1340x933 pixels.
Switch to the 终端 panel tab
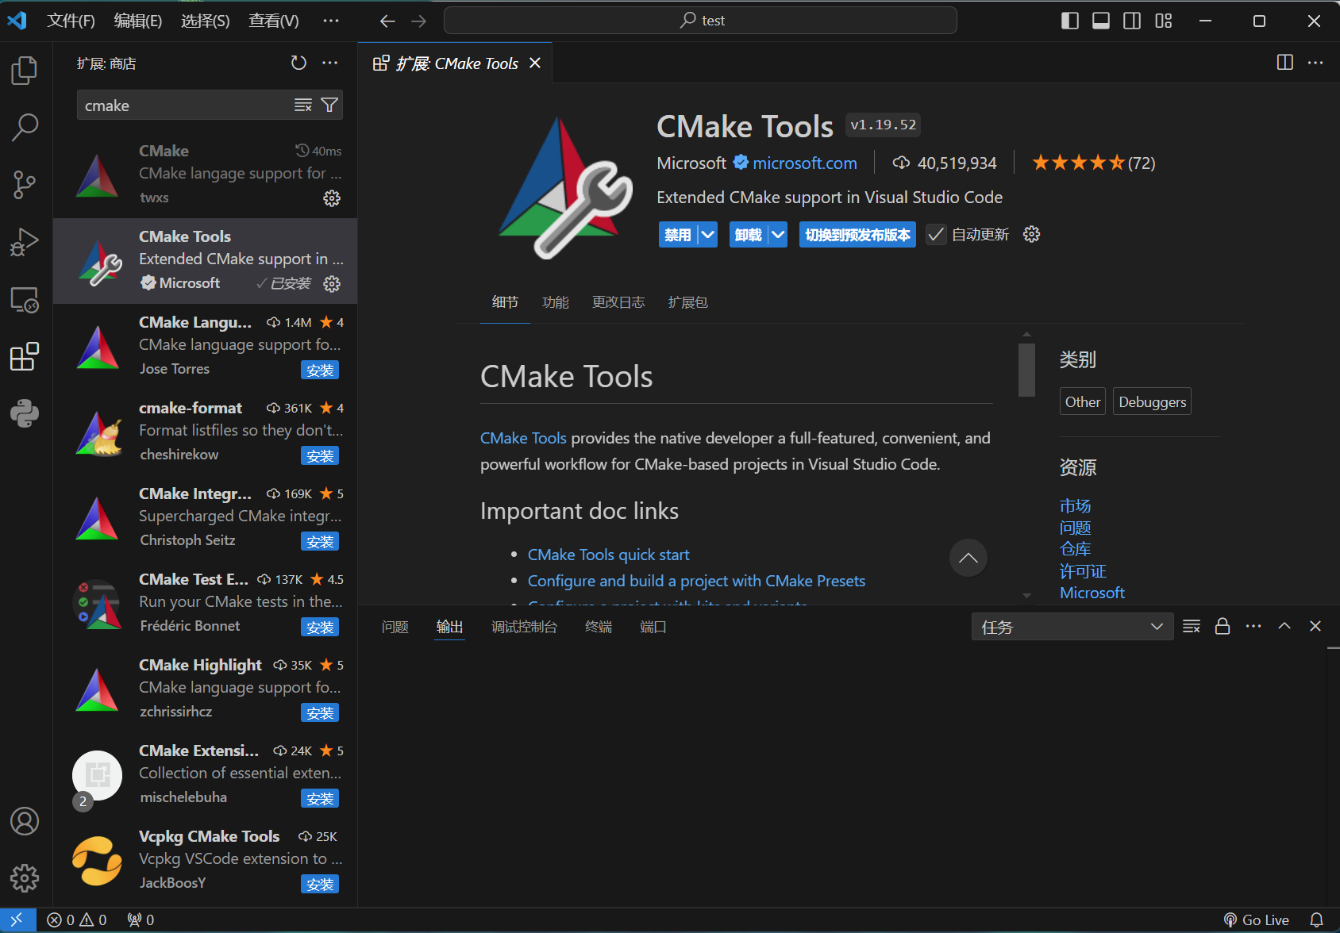599,627
